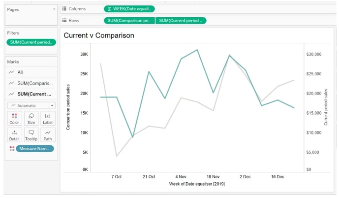Click the 16 Dec axis label
Screen dimensions: 339x198
point(277,177)
